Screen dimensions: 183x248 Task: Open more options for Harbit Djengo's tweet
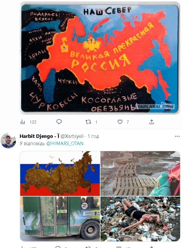point(177,136)
